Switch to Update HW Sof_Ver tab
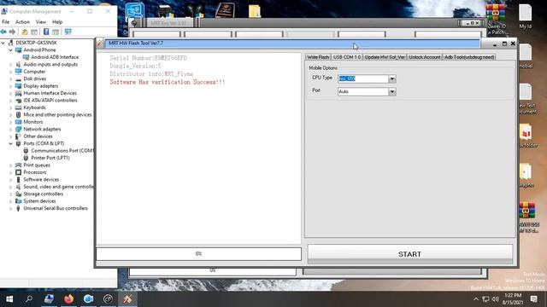 point(385,57)
